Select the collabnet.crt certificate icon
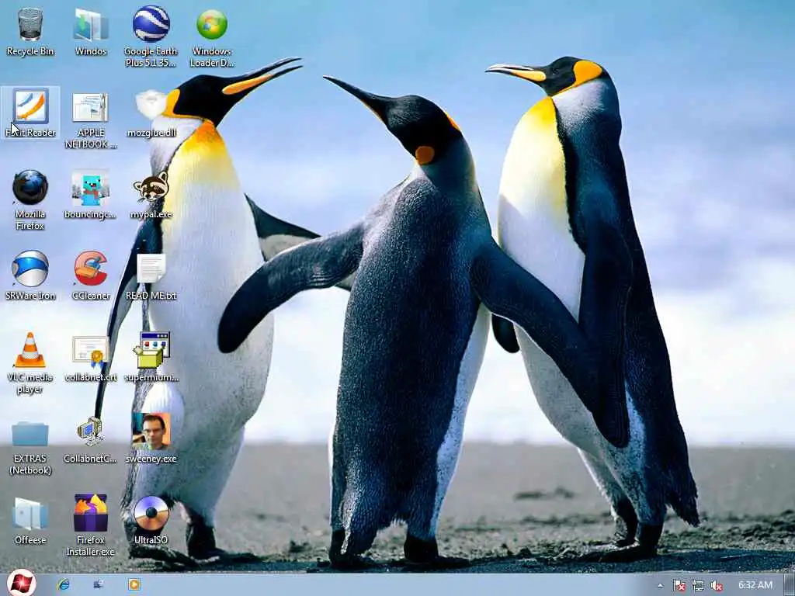Image resolution: width=795 pixels, height=596 pixels. click(91, 359)
